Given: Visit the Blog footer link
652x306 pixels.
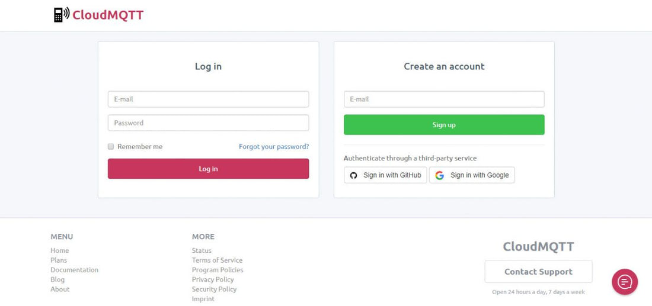Looking at the screenshot, I should [57, 279].
